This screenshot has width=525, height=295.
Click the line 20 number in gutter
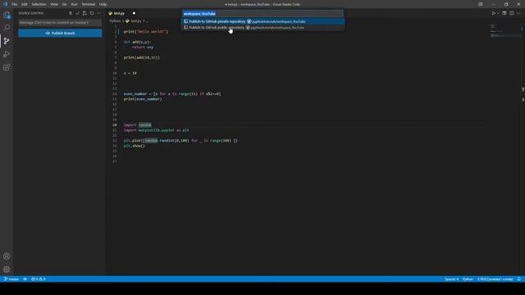115,125
